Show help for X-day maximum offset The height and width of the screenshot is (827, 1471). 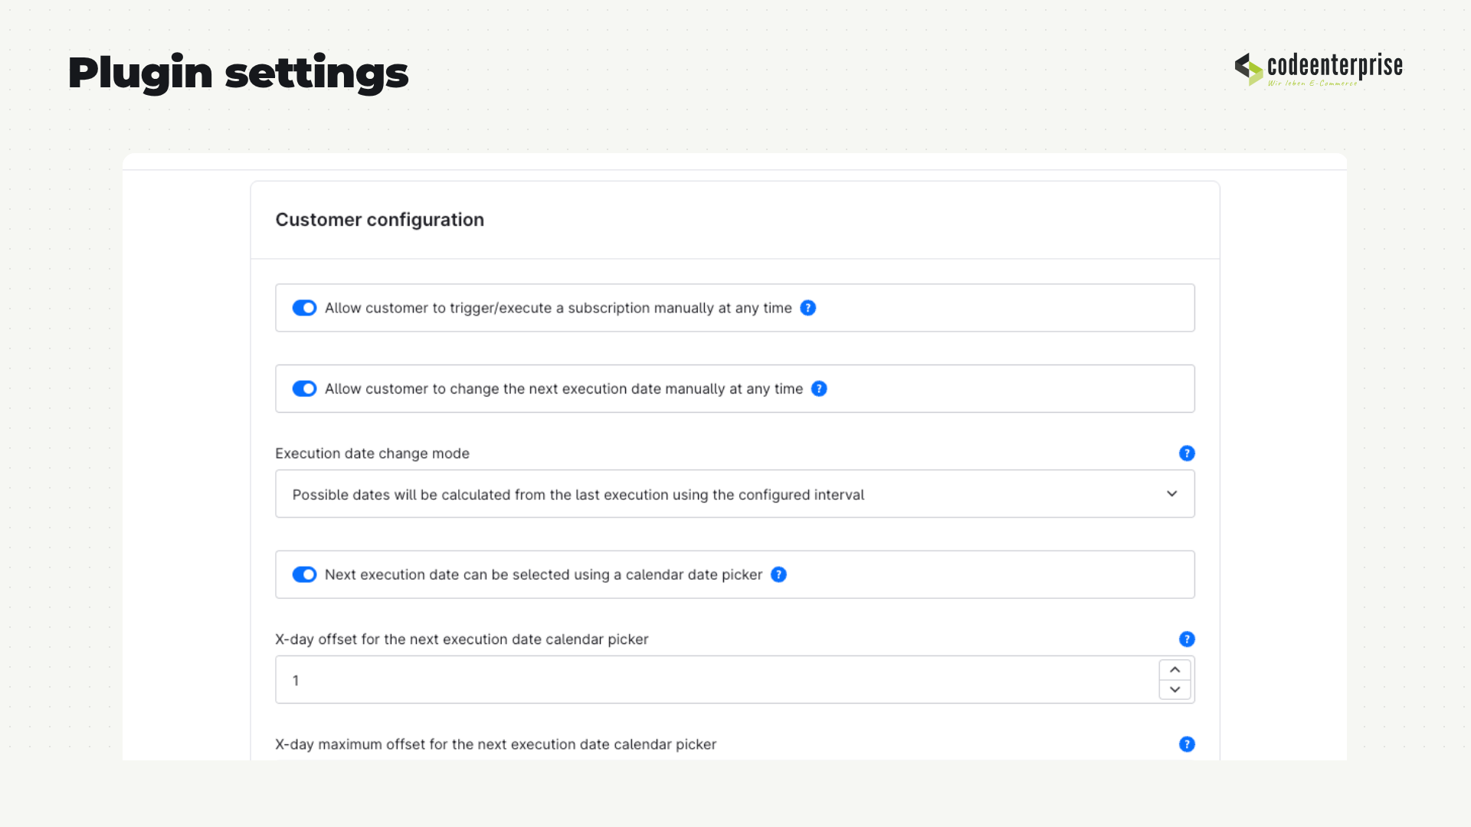coord(1187,744)
